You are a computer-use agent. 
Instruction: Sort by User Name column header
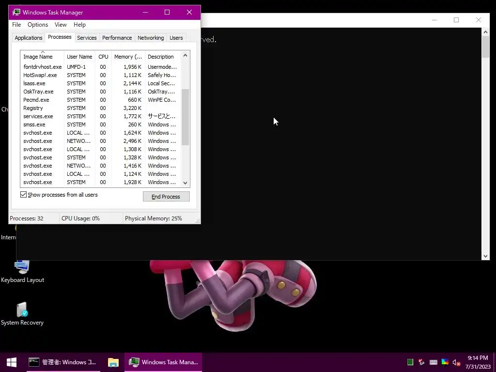point(79,57)
